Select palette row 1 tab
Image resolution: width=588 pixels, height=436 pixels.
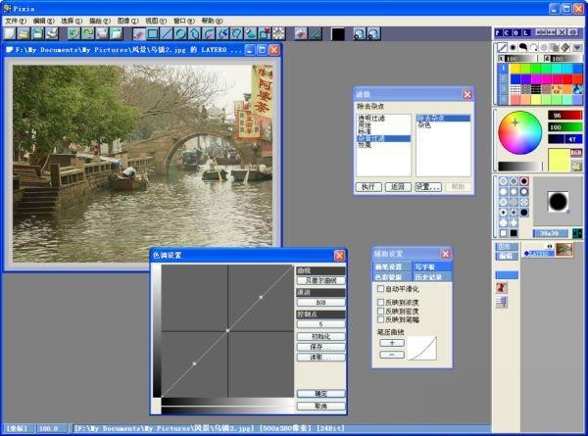pos(504,69)
